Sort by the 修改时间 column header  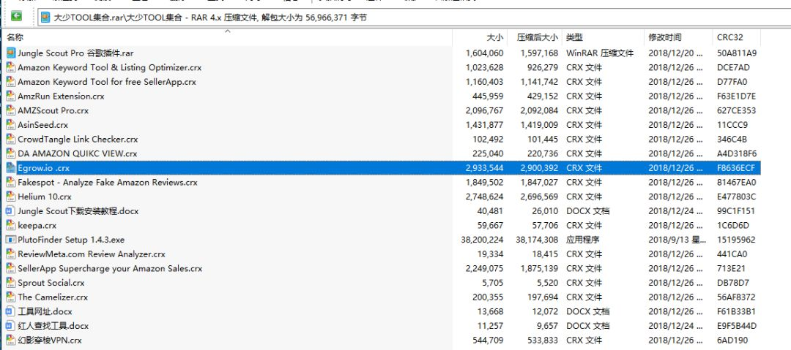665,37
